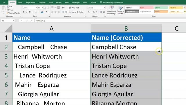The width and height of the screenshot is (186, 105).
Task: Expand the Alignment group dialog launcher
Action: click(x=85, y=16)
